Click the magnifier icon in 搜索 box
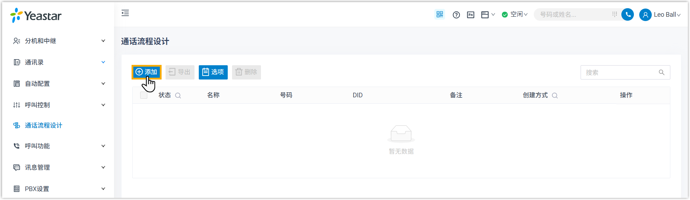 pyautogui.click(x=661, y=72)
